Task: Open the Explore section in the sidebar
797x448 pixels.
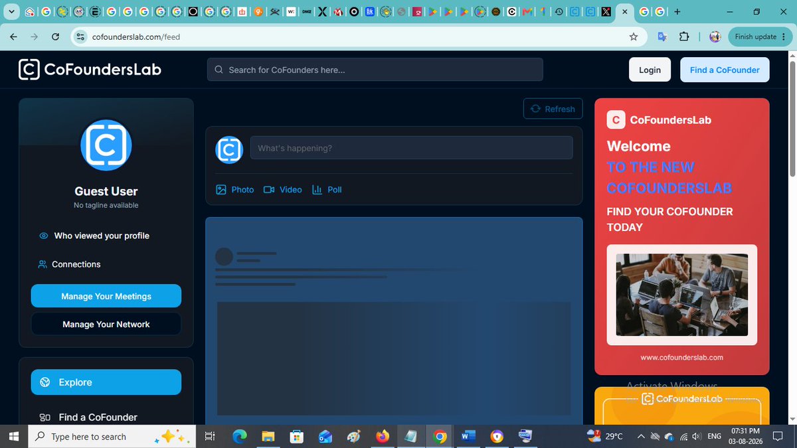Action: 106,382
